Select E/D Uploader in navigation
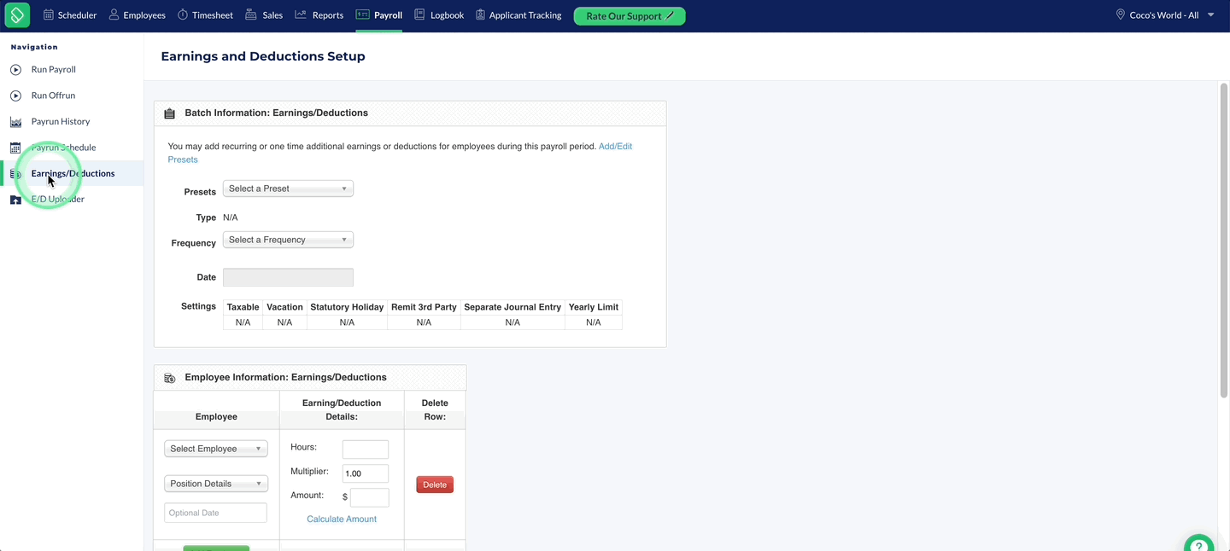The width and height of the screenshot is (1230, 551). click(x=58, y=200)
